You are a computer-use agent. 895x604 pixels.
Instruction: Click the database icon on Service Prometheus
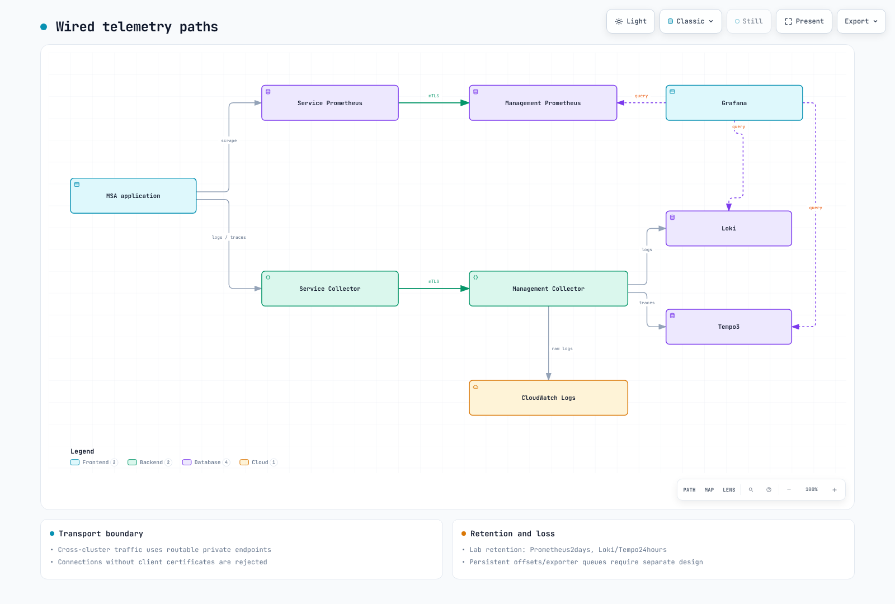268,92
